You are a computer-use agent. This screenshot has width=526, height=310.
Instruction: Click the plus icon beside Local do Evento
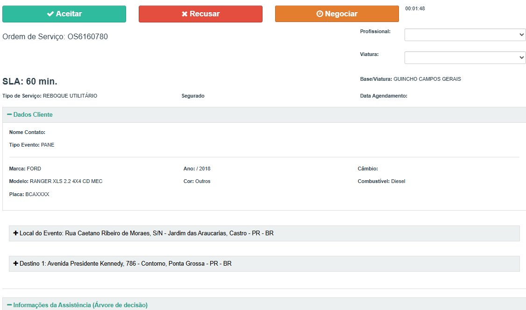[x=15, y=233]
